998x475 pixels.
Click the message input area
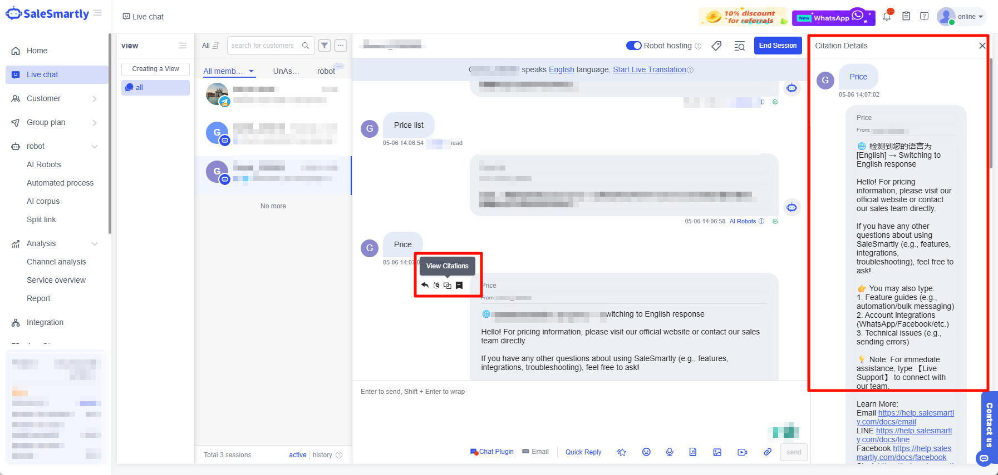click(581, 411)
